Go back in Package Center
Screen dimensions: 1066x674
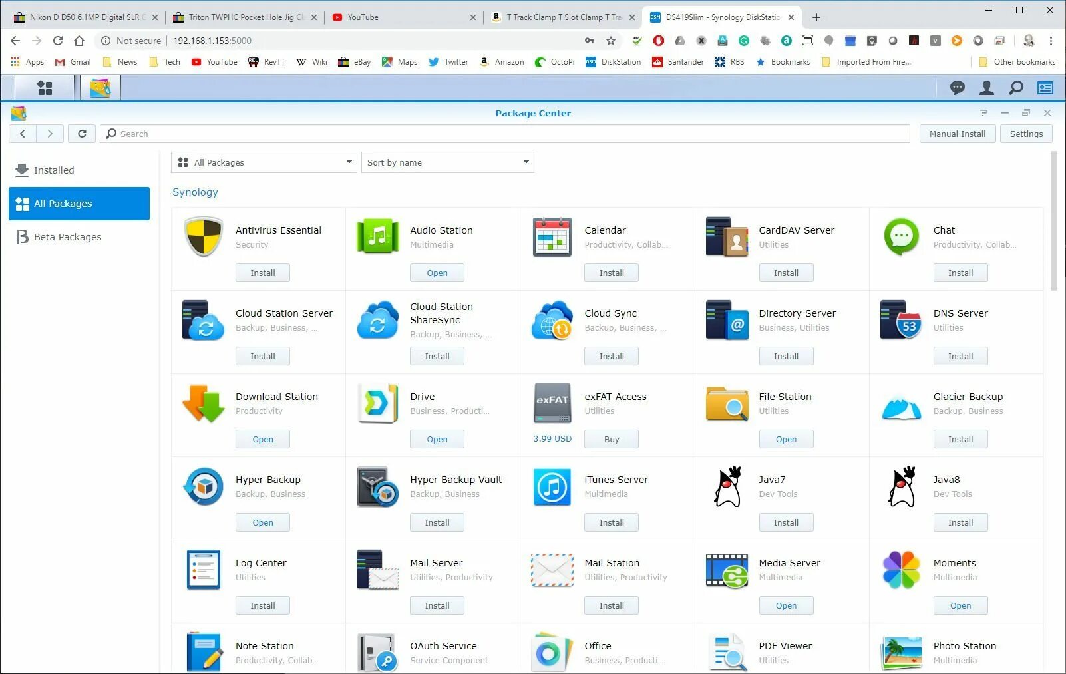pos(23,134)
